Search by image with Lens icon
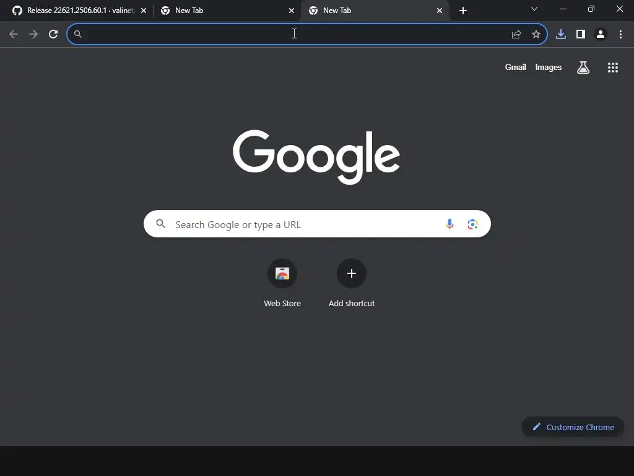634x476 pixels. pos(472,224)
